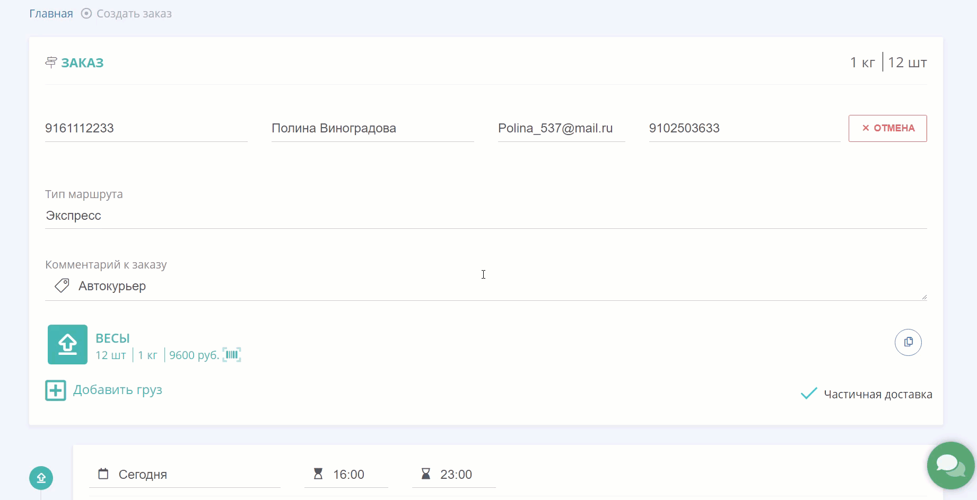Edit the name field Полина Виноградова
Screen dimensions: 977x500
372,128
